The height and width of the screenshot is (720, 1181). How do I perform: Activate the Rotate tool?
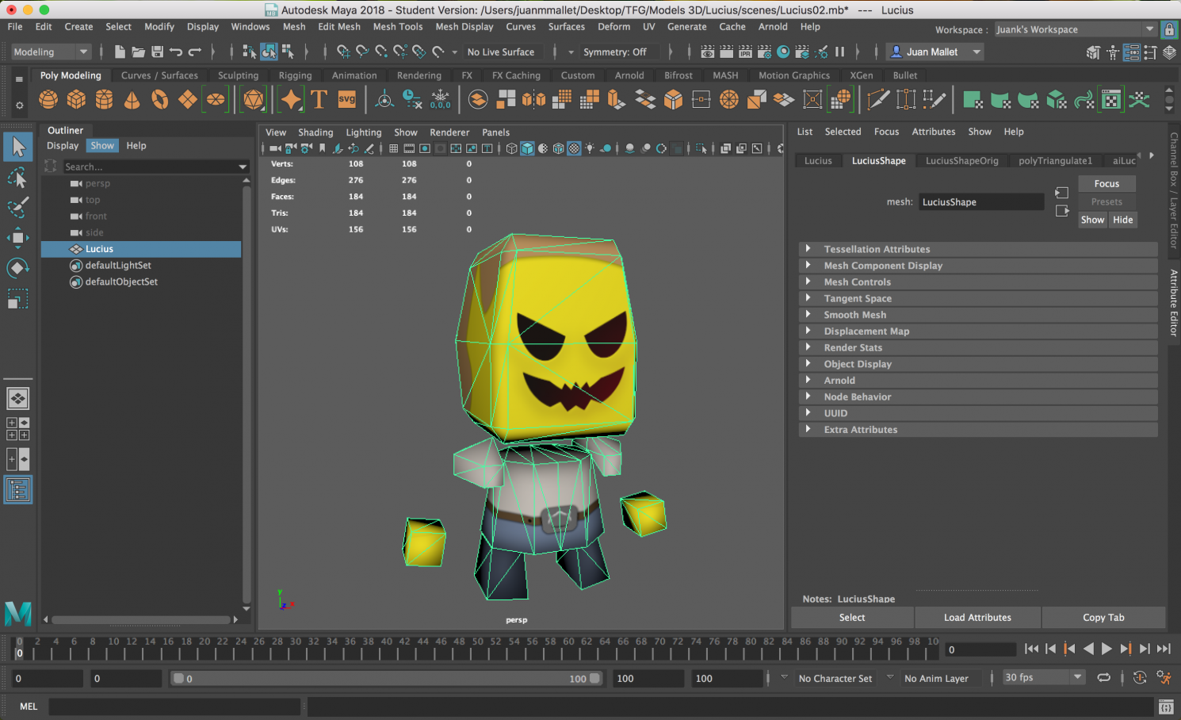(x=17, y=268)
